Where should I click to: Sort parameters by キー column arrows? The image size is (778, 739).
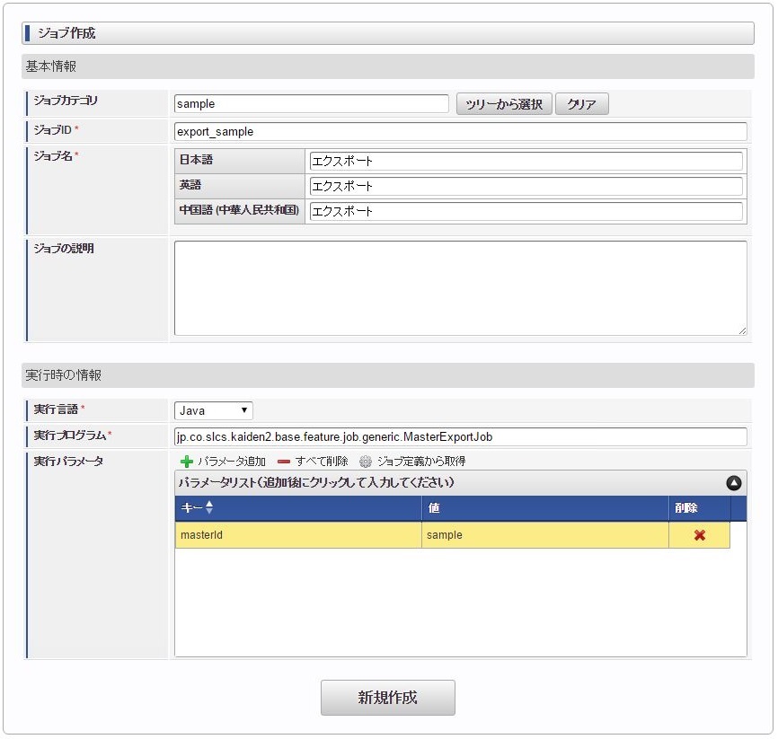point(209,507)
